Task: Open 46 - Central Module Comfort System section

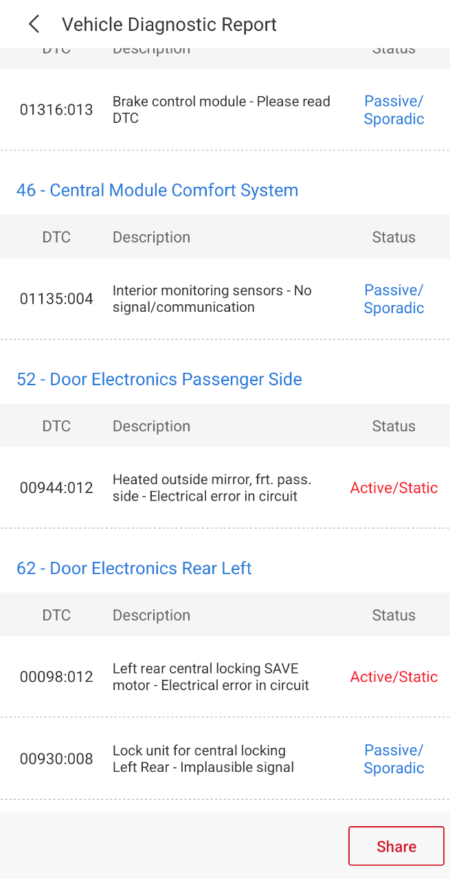Action: 157,190
